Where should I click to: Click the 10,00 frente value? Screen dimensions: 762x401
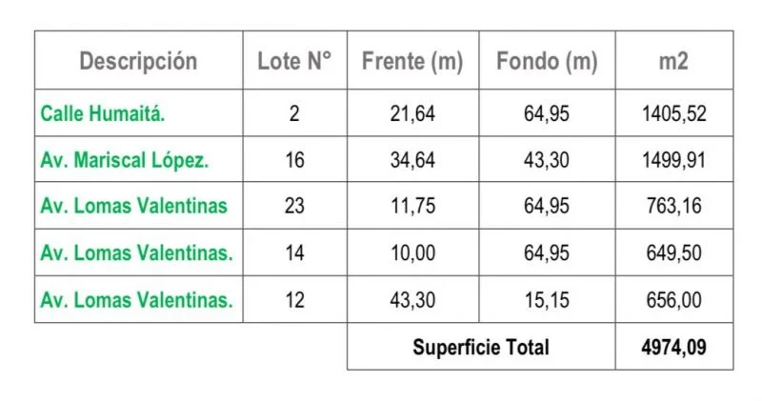(x=412, y=253)
